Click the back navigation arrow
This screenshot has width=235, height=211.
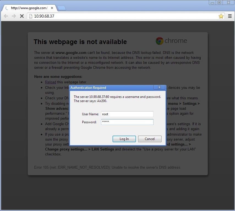(6, 16)
